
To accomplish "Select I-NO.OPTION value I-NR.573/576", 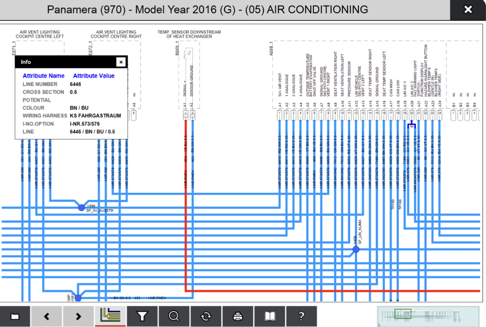I will 85,124.
